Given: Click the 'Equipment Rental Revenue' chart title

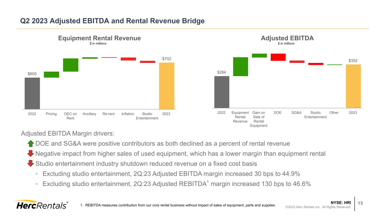Looking at the screenshot, I should click(99, 38).
